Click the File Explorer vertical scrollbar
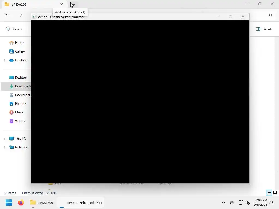The width and height of the screenshot is (279, 209). (277, 107)
